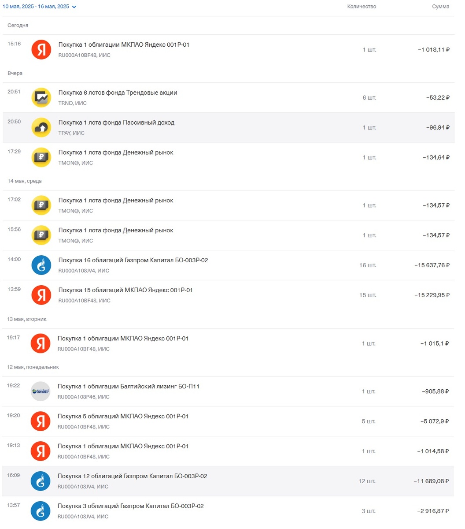This screenshot has height=529, width=465.
Task: Click the Трендовые акции fund icon
Action: [41, 97]
